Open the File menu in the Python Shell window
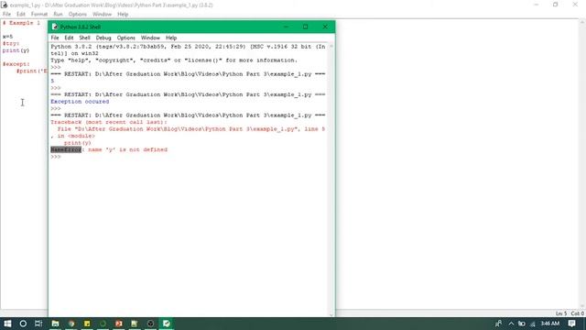 click(55, 38)
